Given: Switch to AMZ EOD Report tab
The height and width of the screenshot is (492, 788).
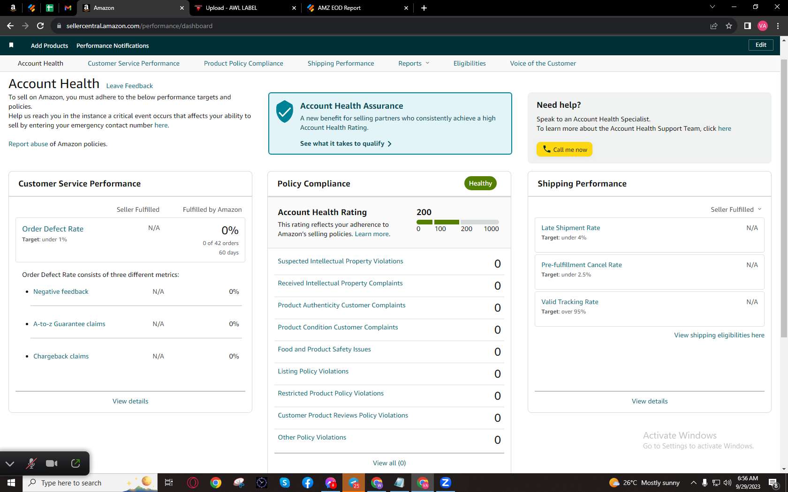Looking at the screenshot, I should [x=357, y=7].
